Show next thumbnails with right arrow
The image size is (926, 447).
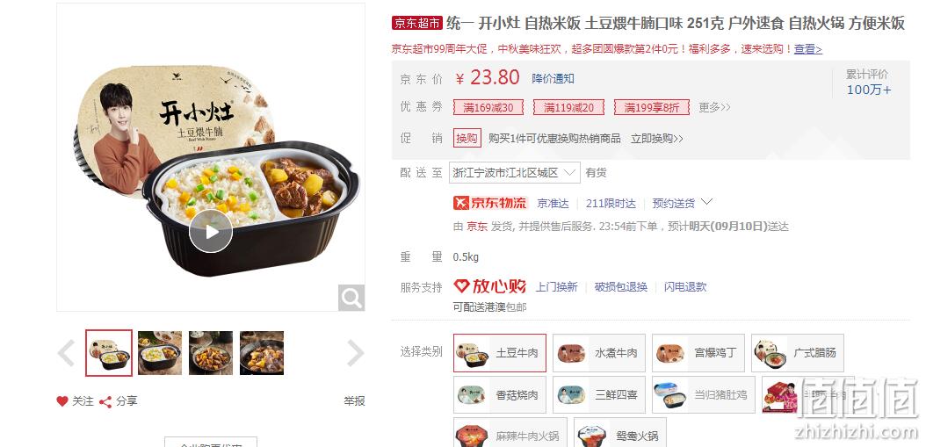[x=355, y=353]
